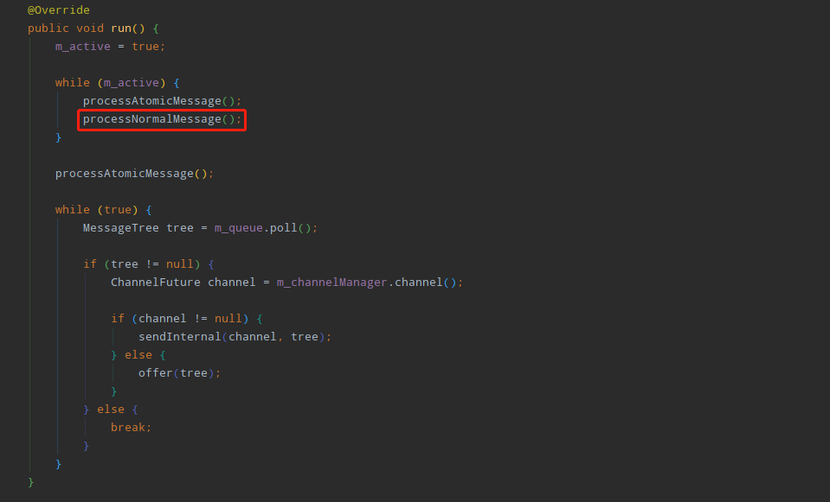Click the ChannelFuture type name
The width and height of the screenshot is (830, 502).
click(x=156, y=283)
